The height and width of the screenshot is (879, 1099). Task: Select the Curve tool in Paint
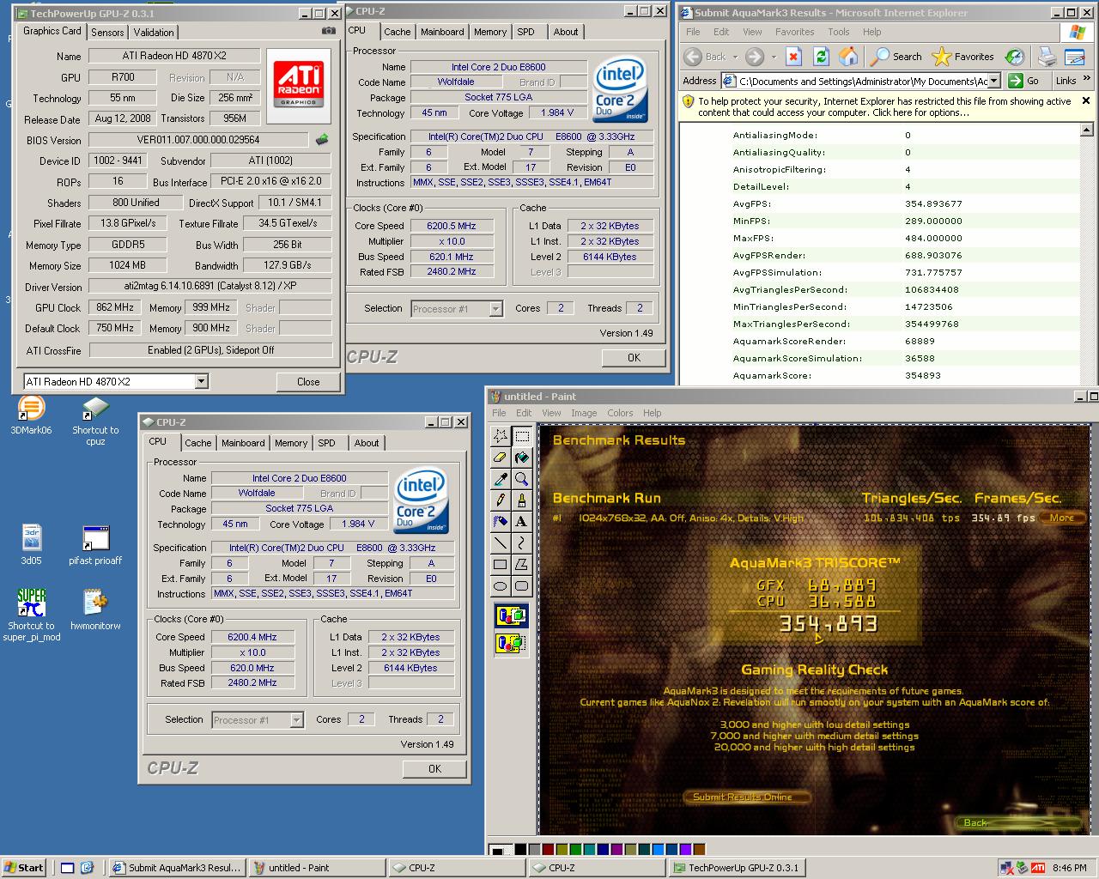tap(521, 543)
